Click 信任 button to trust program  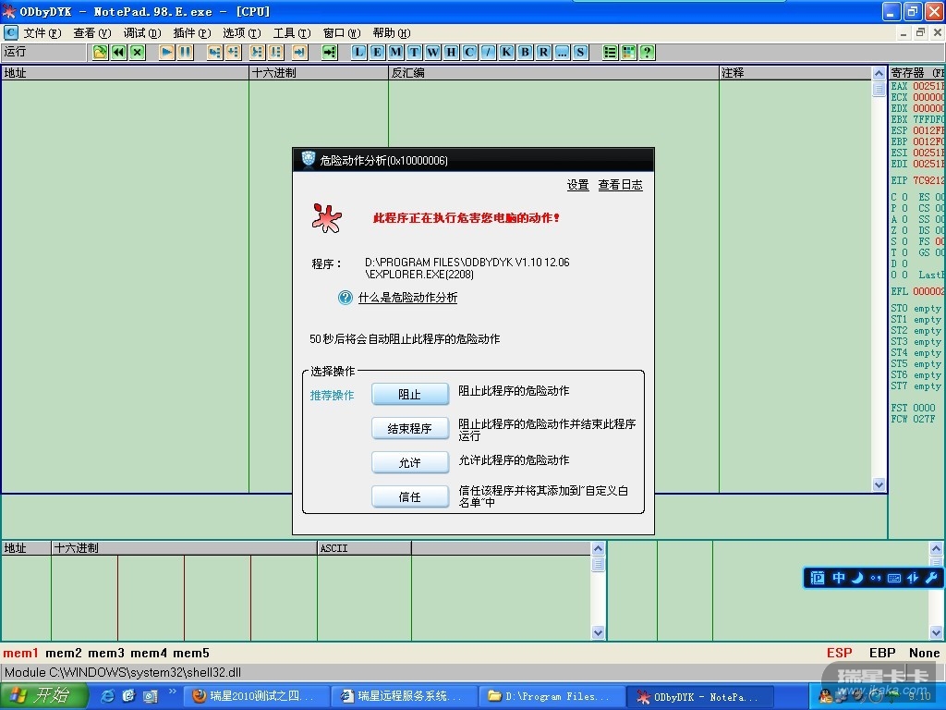coord(410,496)
